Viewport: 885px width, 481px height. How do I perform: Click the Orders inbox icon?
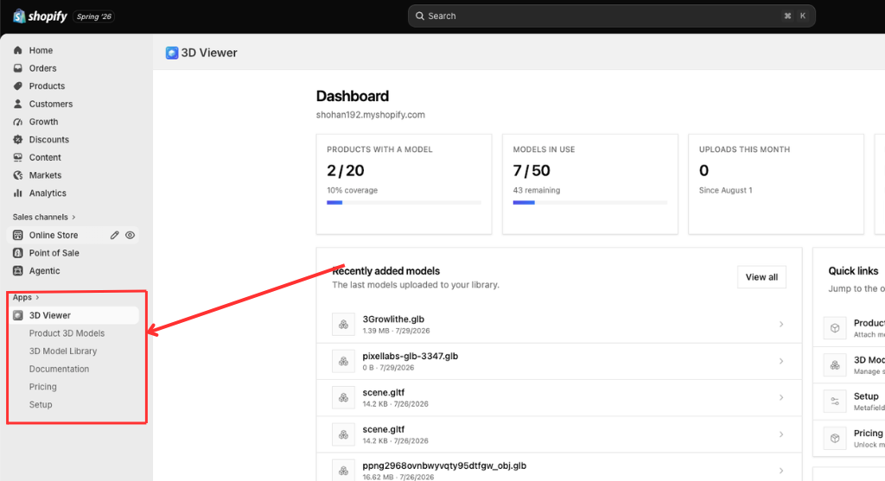click(x=18, y=68)
